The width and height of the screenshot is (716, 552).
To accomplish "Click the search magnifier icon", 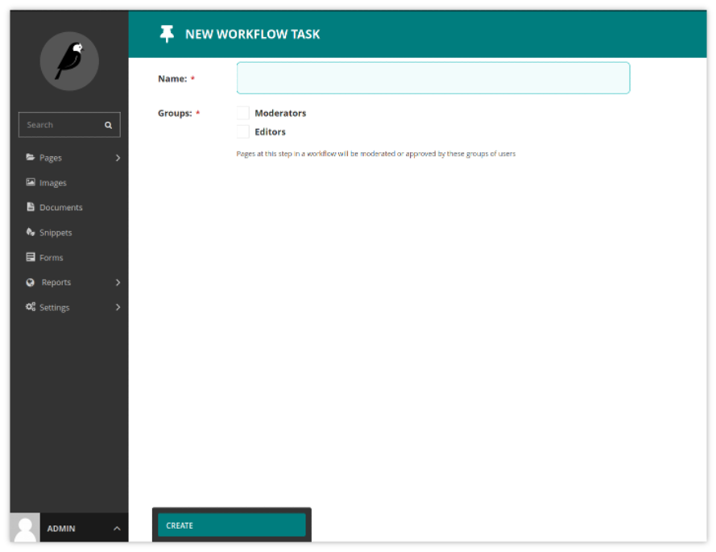I will [x=108, y=125].
